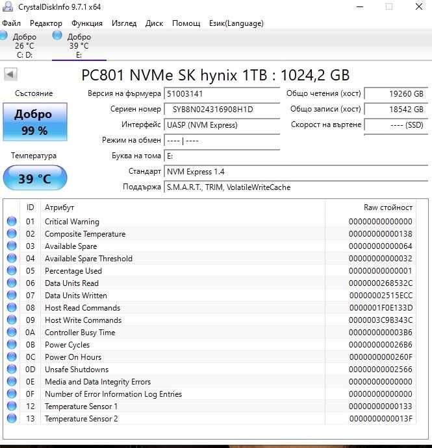This screenshot has width=432, height=448.
Task: Click the firmware version field 51003141
Action: pos(222,94)
